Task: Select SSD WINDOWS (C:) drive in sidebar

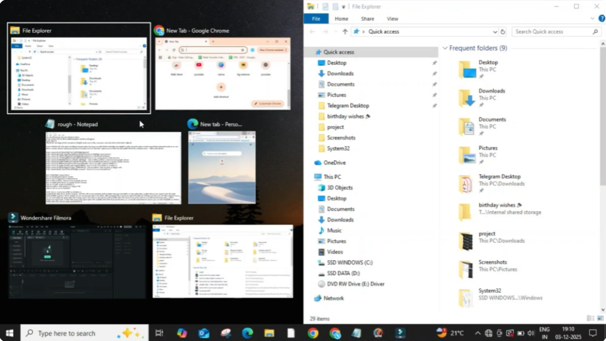Action: pos(350,262)
